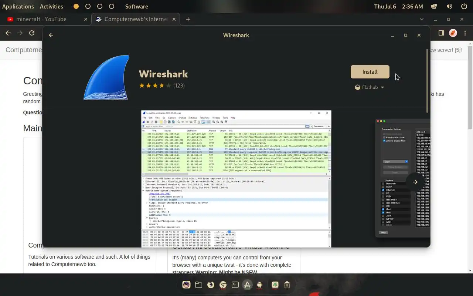Viewport: 473px width, 296px height.
Task: Open the GNOME Web browser dock icon
Action: [x=186, y=285]
